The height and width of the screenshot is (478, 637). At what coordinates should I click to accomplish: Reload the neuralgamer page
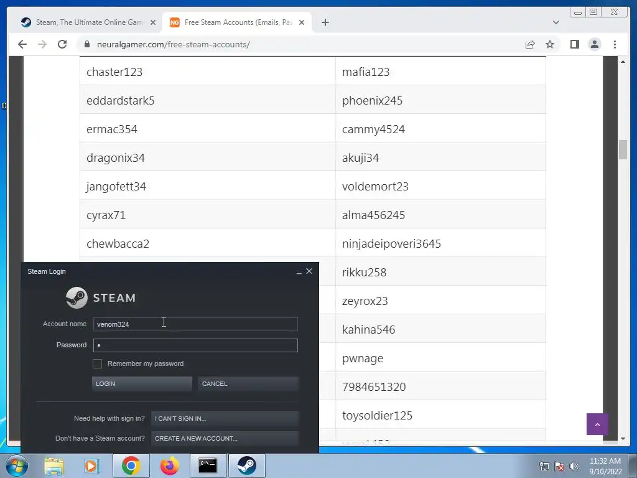[x=62, y=44]
